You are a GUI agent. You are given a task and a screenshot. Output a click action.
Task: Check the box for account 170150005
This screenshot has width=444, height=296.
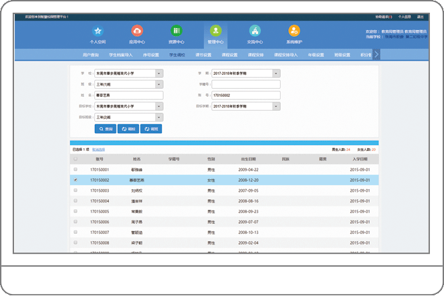(76, 211)
